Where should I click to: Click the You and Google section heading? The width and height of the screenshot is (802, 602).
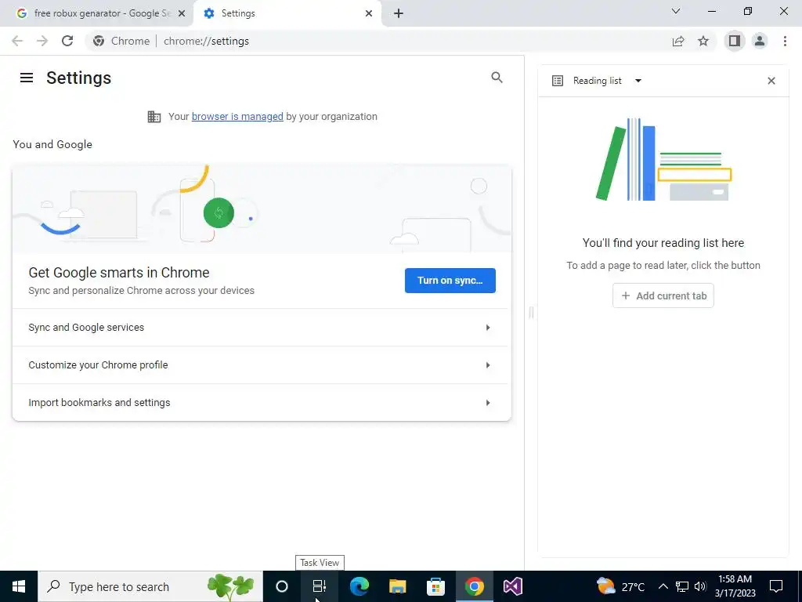[x=52, y=144]
